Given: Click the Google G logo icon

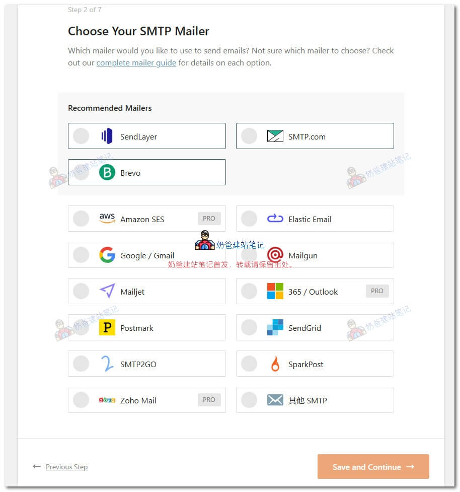Looking at the screenshot, I should (x=107, y=255).
